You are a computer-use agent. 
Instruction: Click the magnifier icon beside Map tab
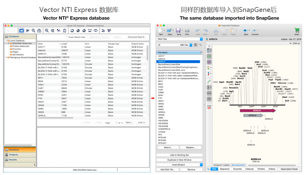click(x=208, y=169)
